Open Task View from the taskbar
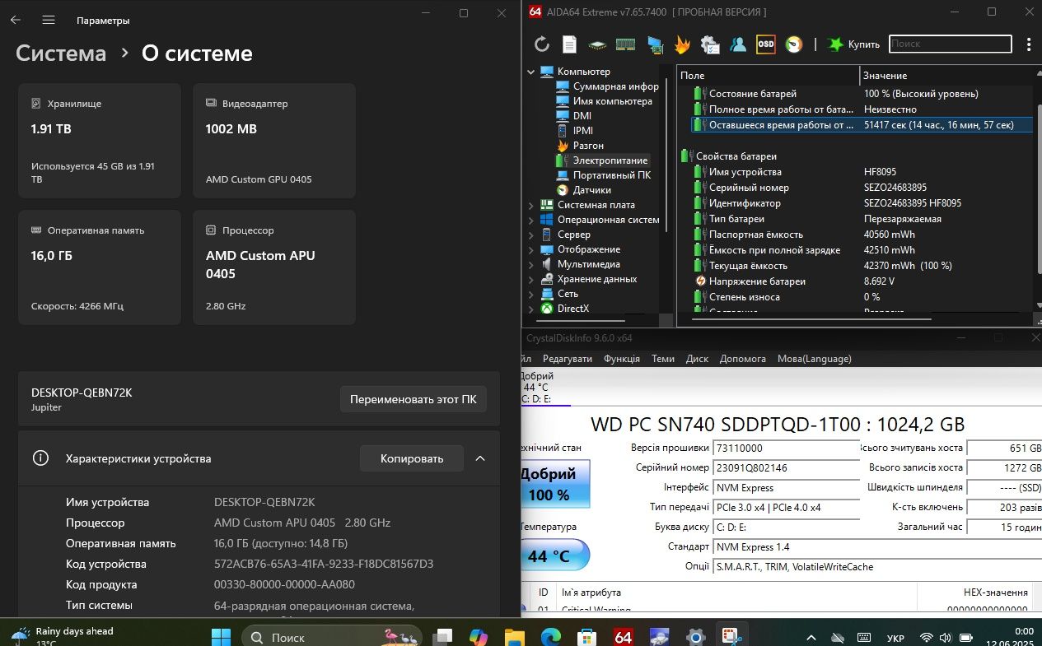Image resolution: width=1042 pixels, height=646 pixels. click(443, 637)
